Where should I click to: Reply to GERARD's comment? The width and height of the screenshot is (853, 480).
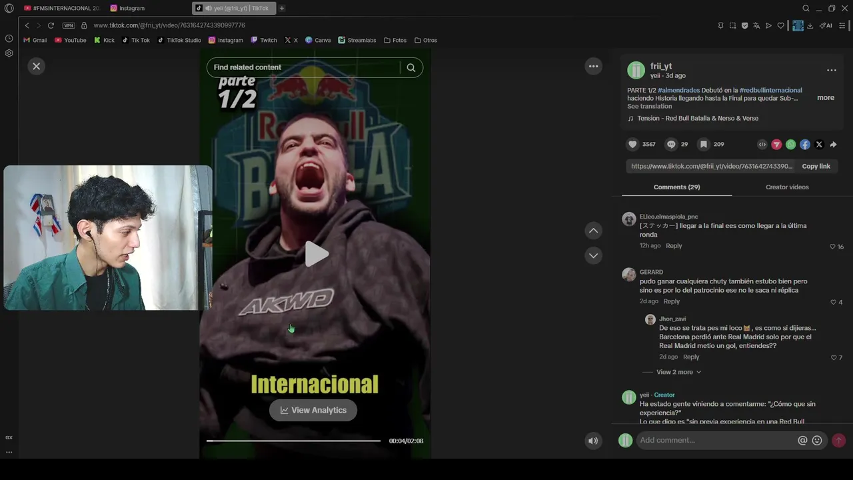(671, 301)
